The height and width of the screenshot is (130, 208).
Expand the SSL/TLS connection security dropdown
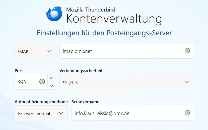pyautogui.click(x=126, y=82)
